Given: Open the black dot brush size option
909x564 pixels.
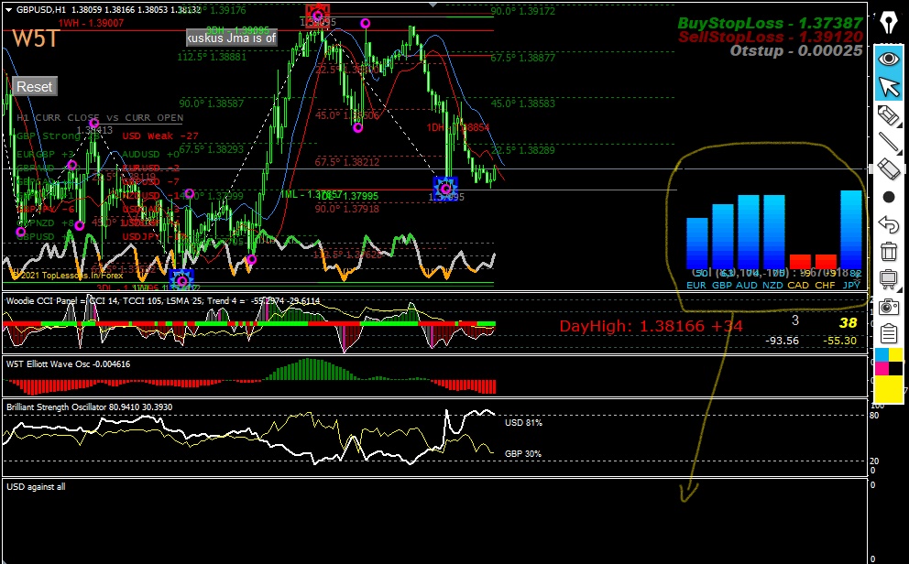Looking at the screenshot, I should pos(888,198).
